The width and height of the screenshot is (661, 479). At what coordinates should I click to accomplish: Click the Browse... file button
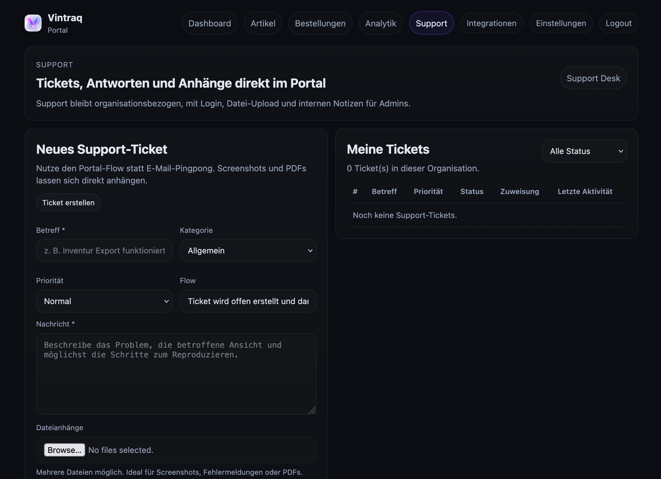[64, 450]
